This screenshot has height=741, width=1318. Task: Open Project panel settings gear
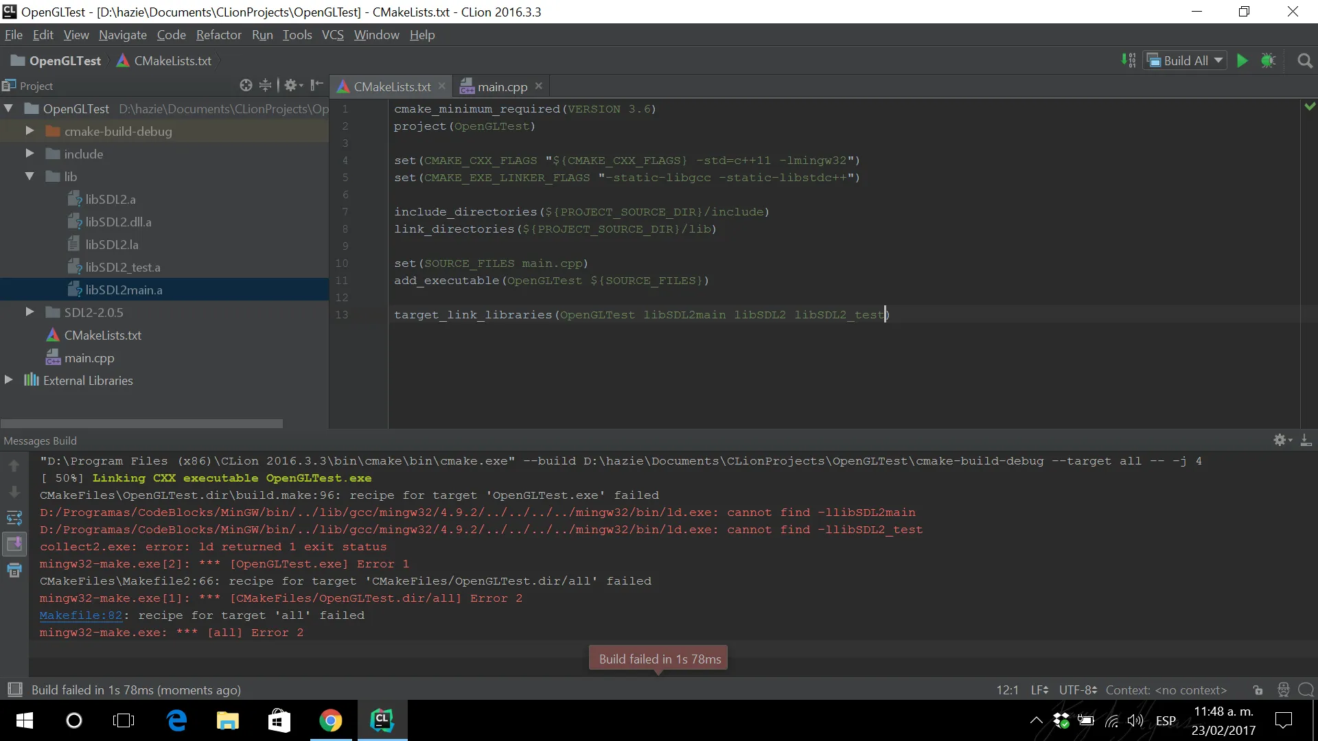pyautogui.click(x=291, y=85)
